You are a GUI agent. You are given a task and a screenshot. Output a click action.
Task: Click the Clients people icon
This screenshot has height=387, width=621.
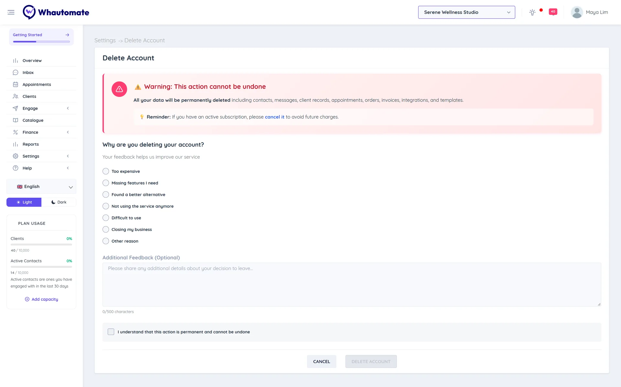point(16,97)
